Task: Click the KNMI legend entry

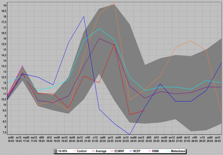Action: coord(154,151)
